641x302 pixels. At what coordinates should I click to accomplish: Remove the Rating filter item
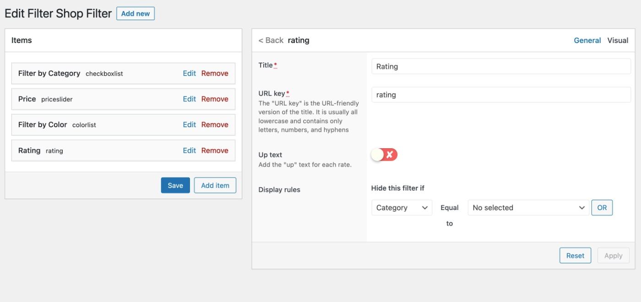coord(215,151)
